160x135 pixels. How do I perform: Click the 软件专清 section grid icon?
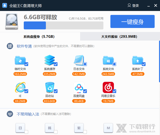[10, 46]
